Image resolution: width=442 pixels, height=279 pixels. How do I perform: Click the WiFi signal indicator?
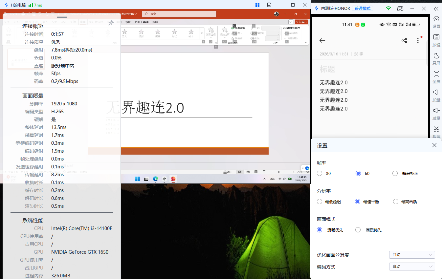(388, 8)
